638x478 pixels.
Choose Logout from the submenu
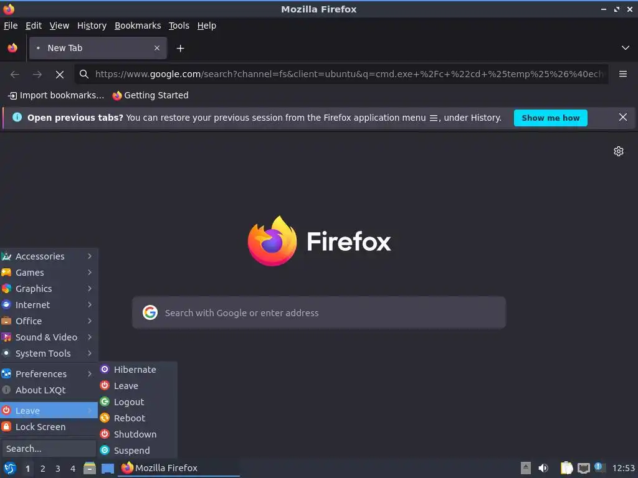[138, 402]
